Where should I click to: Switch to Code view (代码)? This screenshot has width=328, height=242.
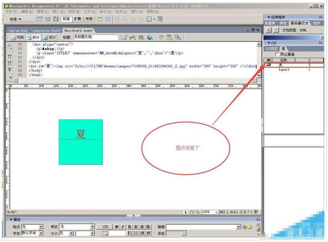click(17, 37)
